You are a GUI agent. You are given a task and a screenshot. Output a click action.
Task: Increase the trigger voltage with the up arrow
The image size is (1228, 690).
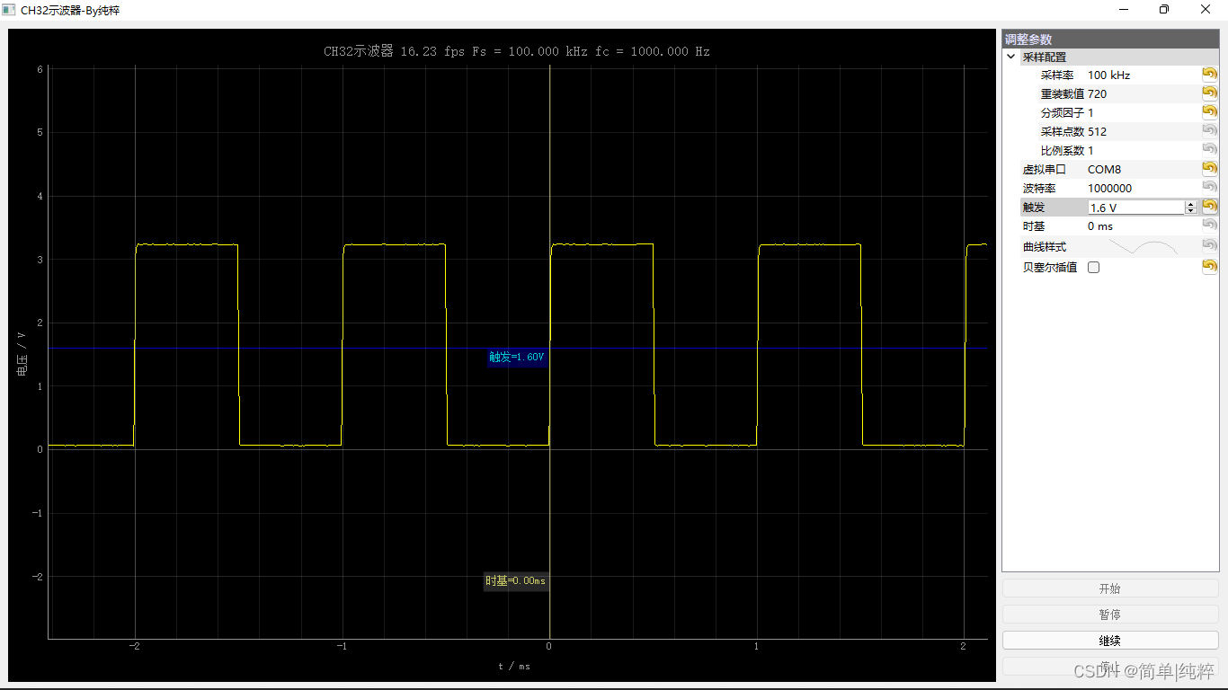click(x=1191, y=204)
